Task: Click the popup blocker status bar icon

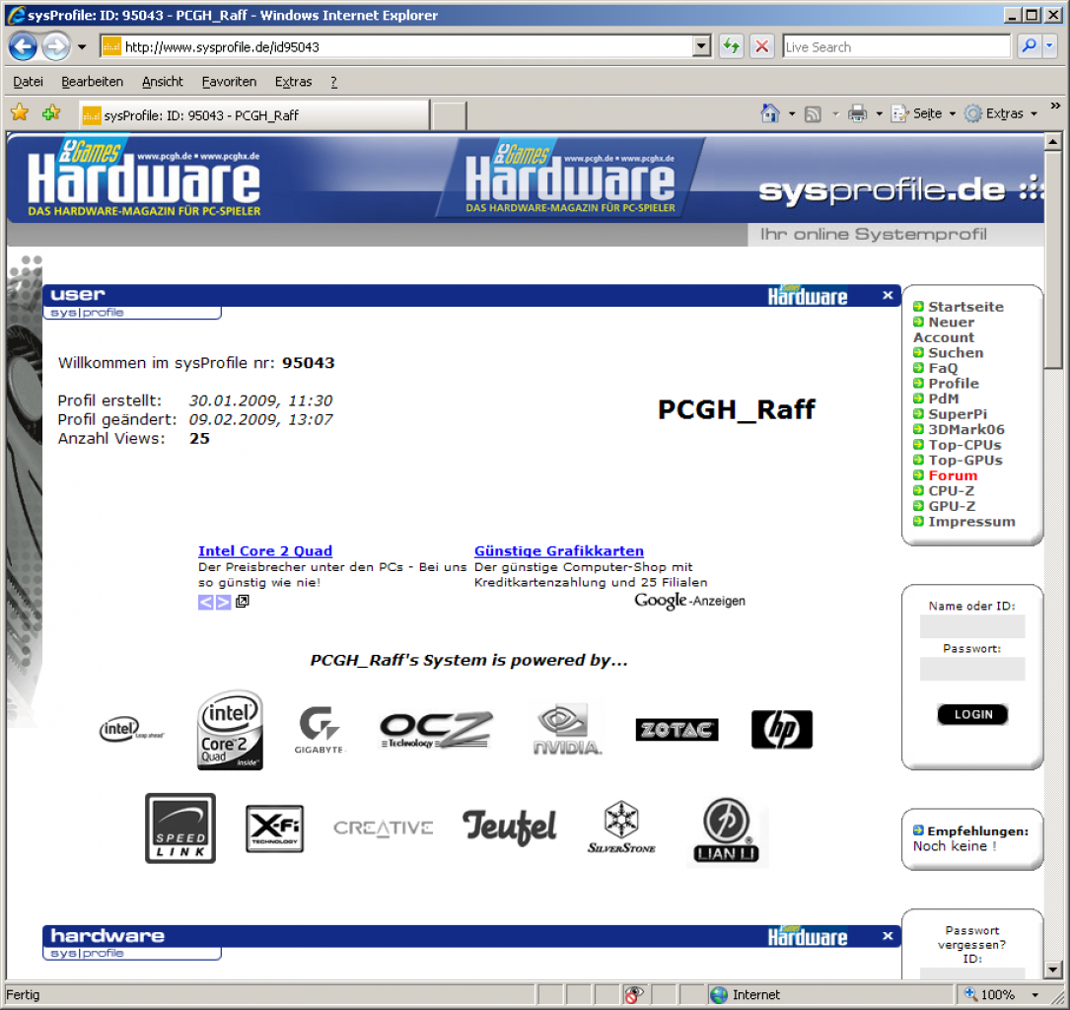Action: click(635, 994)
